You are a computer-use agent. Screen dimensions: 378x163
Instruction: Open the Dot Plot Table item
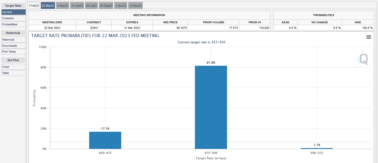(x=13, y=73)
